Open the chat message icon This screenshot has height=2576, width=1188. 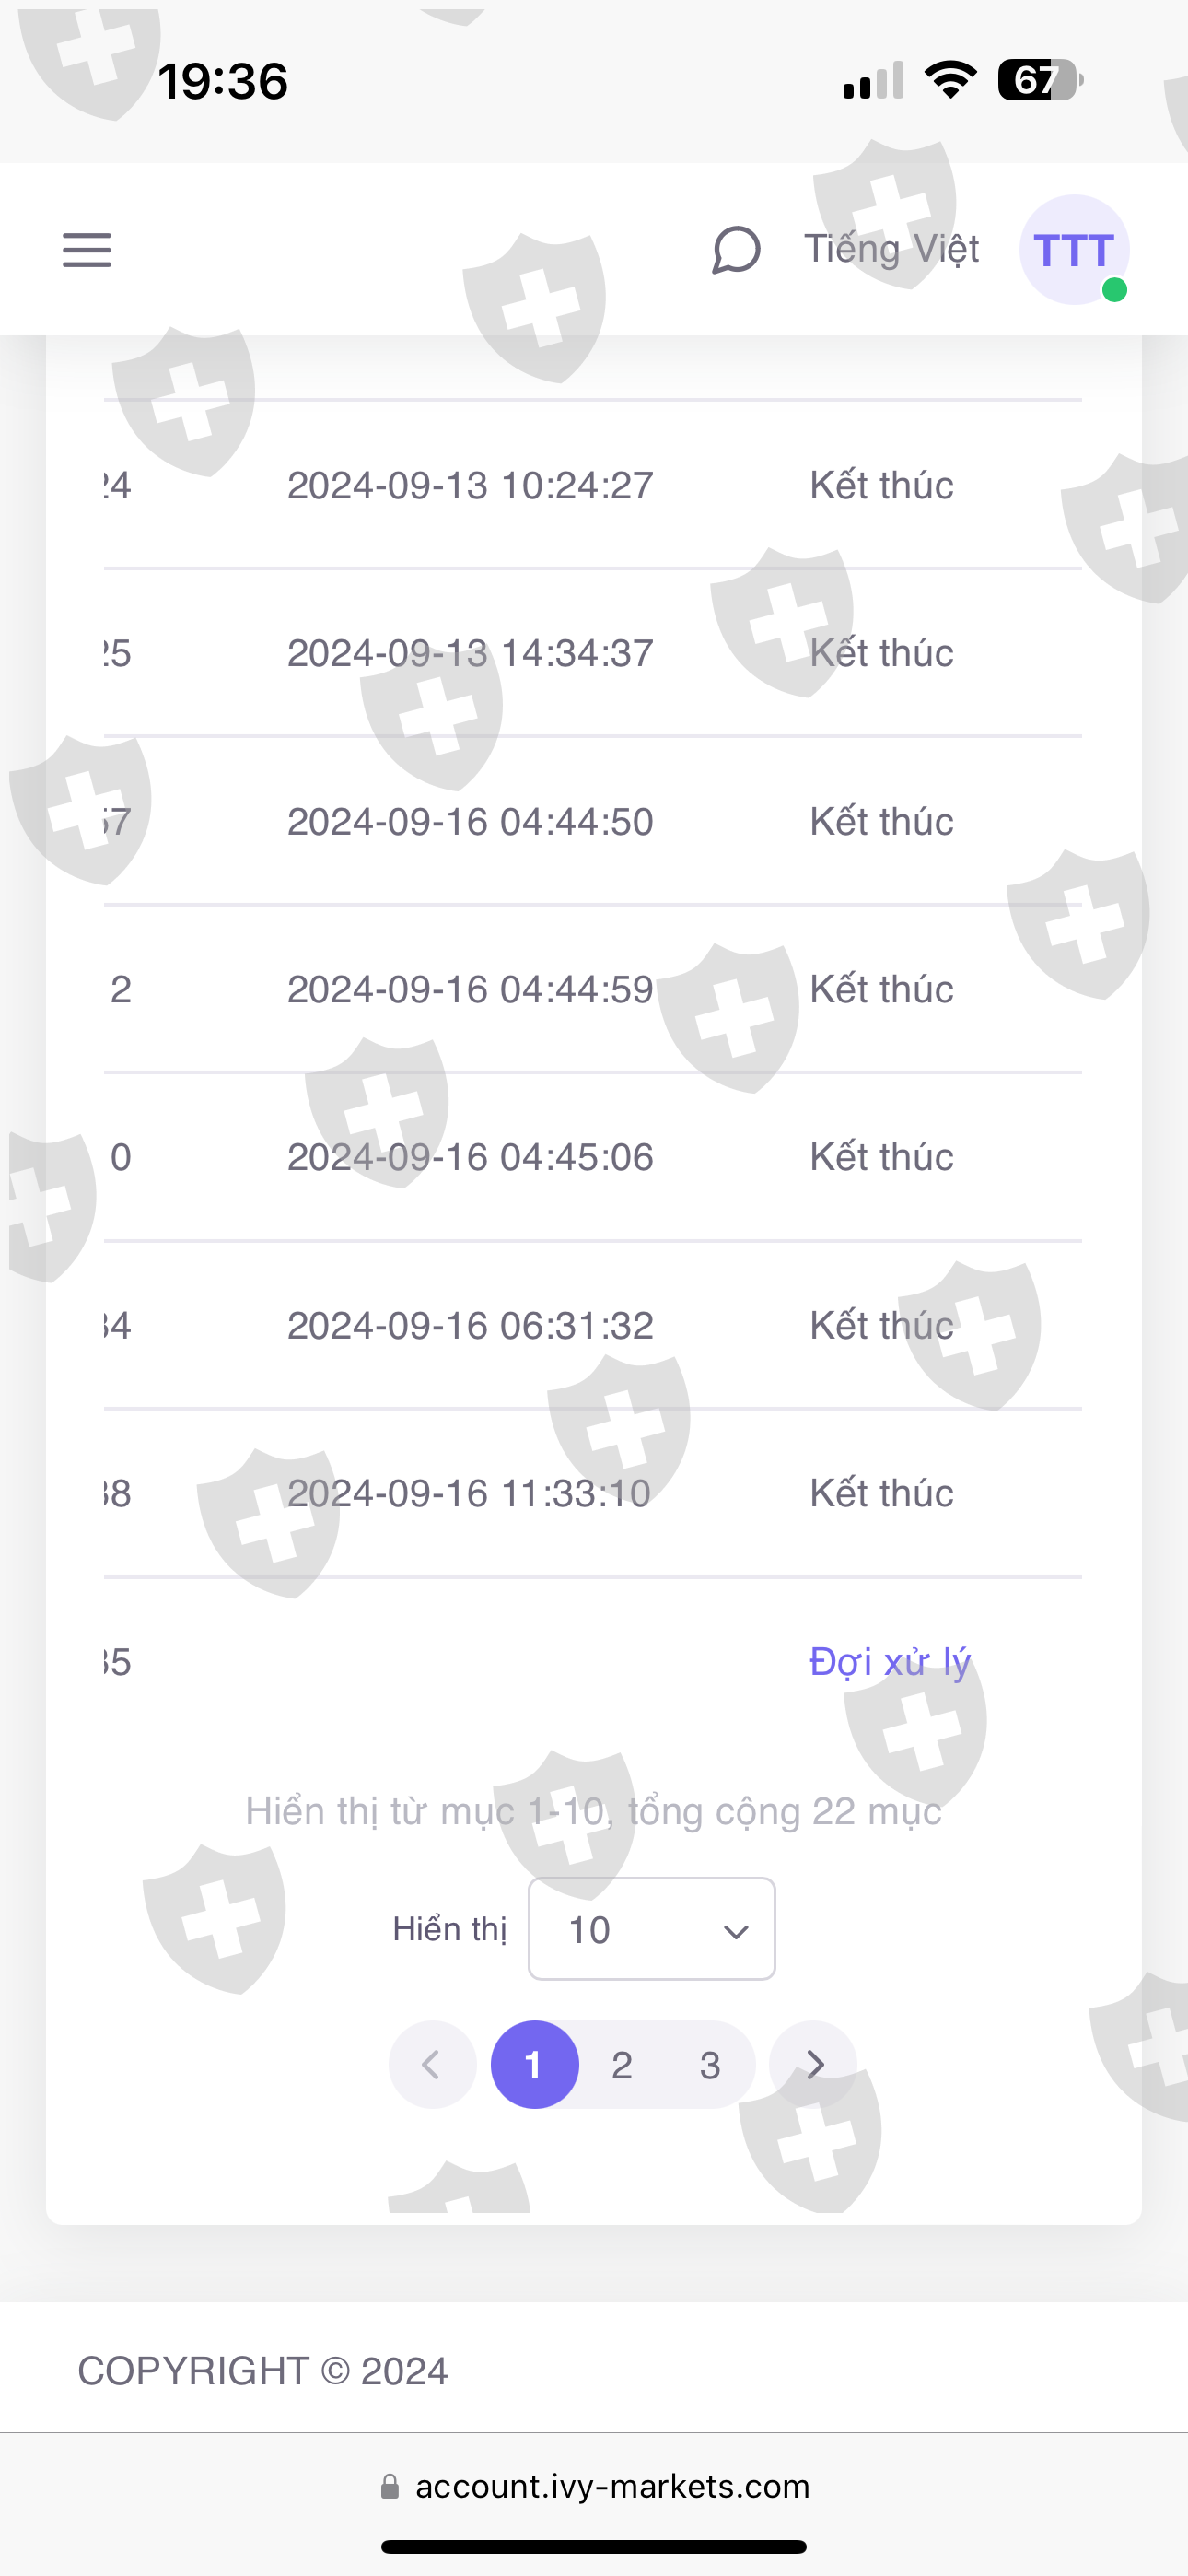tap(736, 250)
